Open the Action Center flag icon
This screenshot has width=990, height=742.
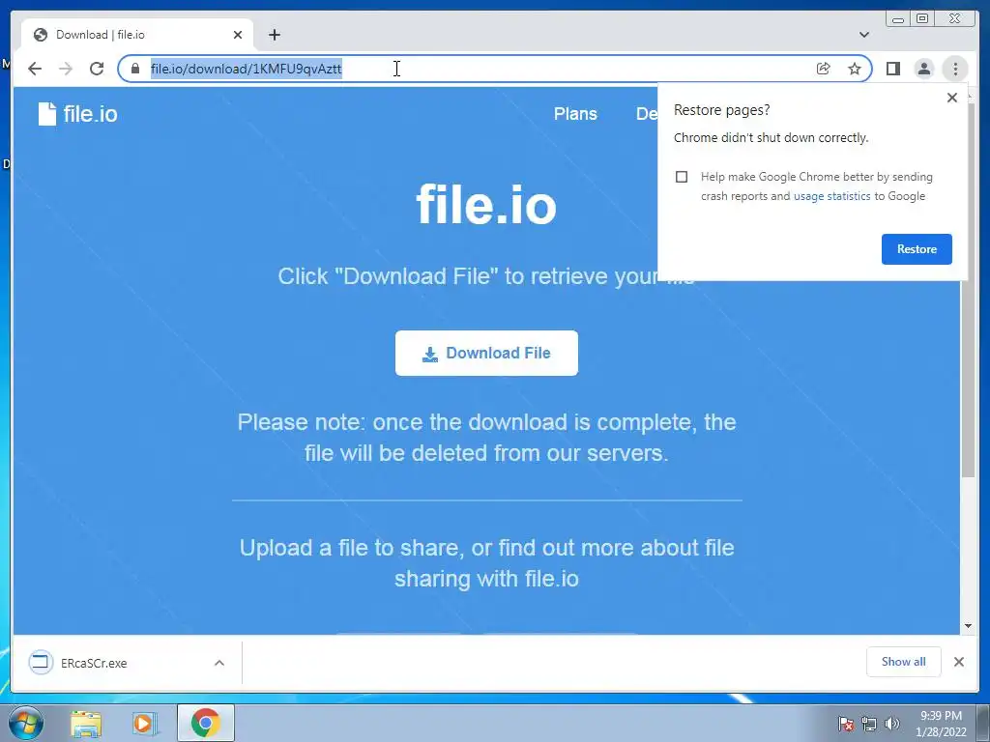coord(845,724)
